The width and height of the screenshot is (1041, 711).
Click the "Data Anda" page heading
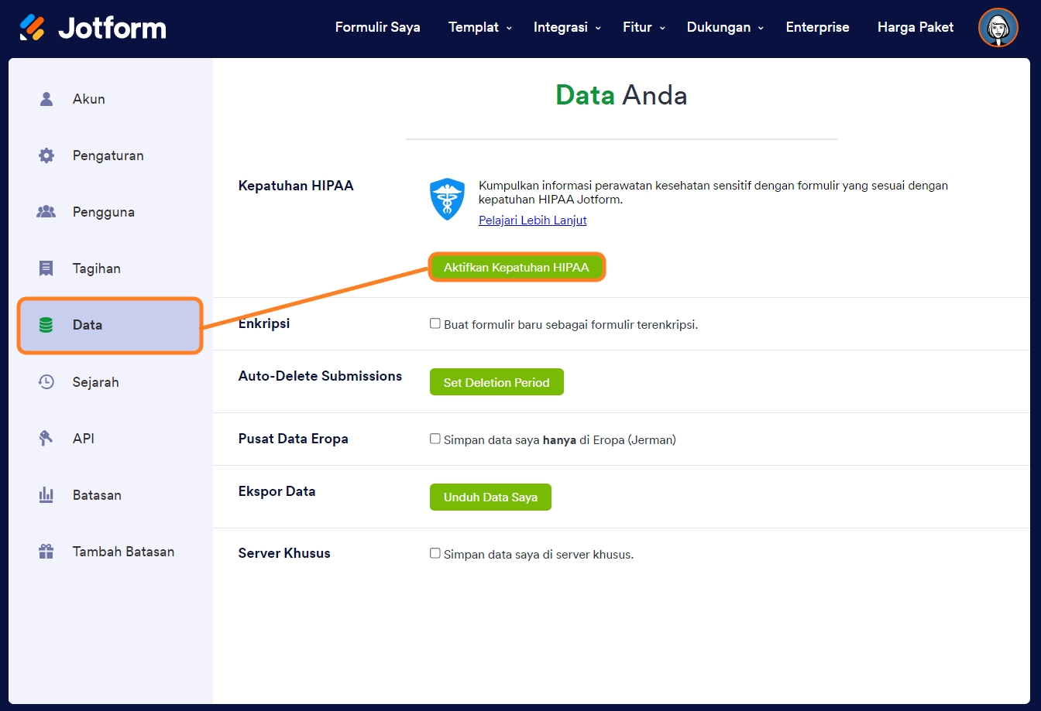[x=621, y=95]
